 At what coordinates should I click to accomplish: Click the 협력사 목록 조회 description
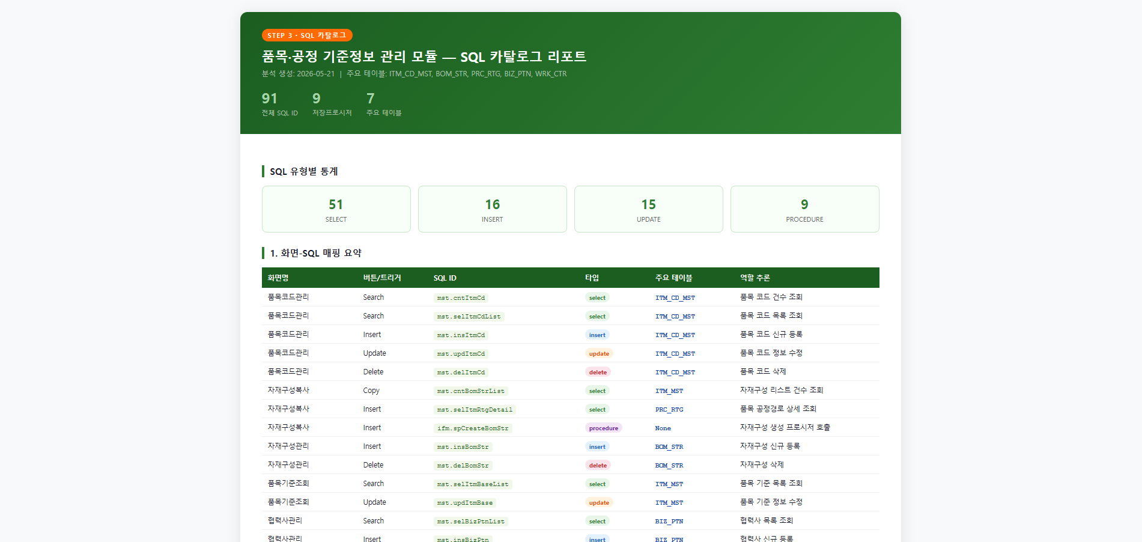point(767,521)
